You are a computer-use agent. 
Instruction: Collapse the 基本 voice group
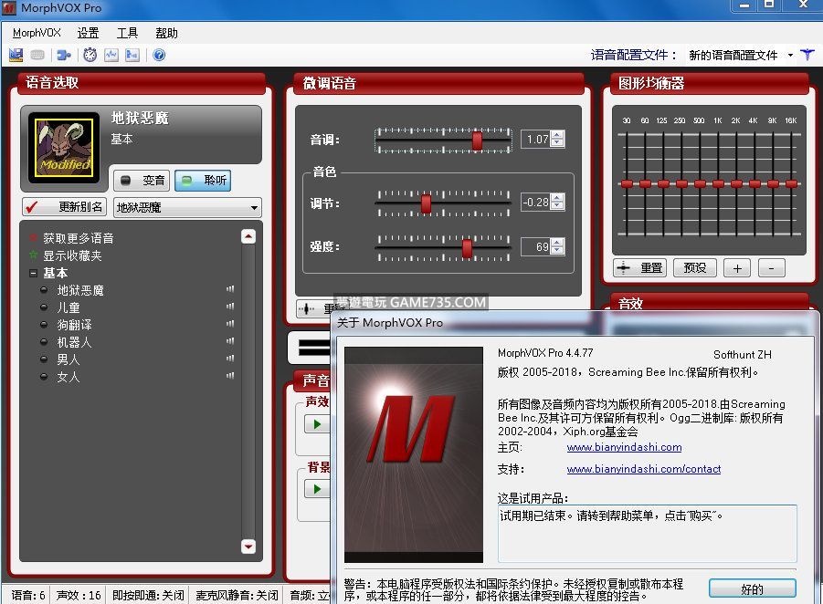pyautogui.click(x=34, y=273)
